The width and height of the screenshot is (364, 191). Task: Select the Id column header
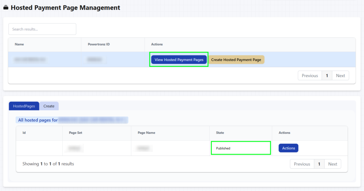coord(24,133)
